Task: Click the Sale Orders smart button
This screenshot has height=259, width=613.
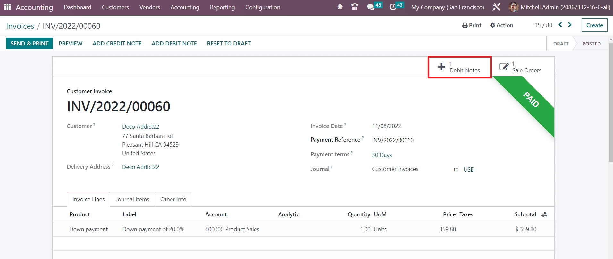Action: pos(521,67)
